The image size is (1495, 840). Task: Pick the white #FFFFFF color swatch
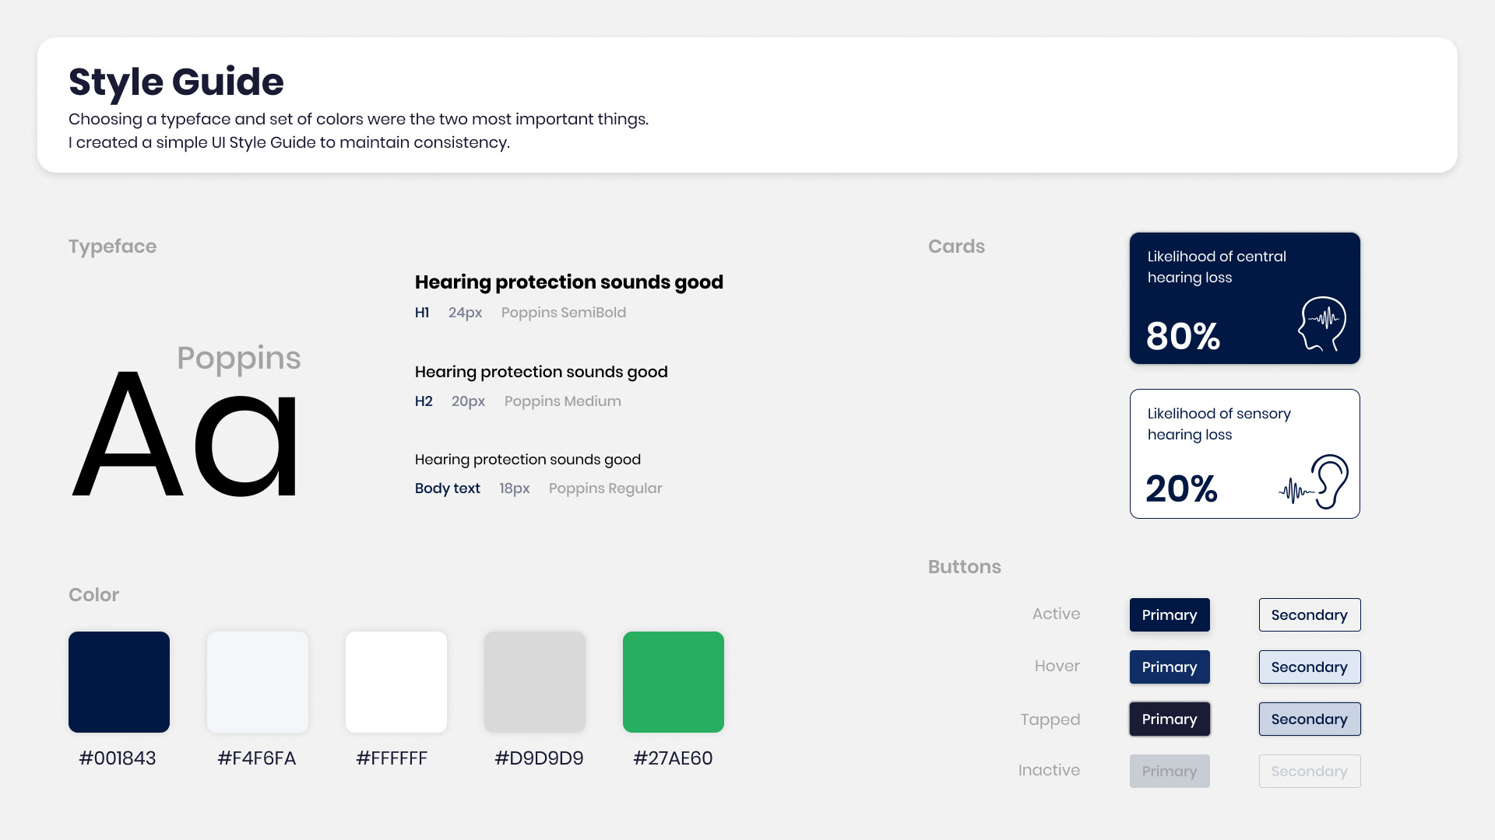[x=396, y=682]
